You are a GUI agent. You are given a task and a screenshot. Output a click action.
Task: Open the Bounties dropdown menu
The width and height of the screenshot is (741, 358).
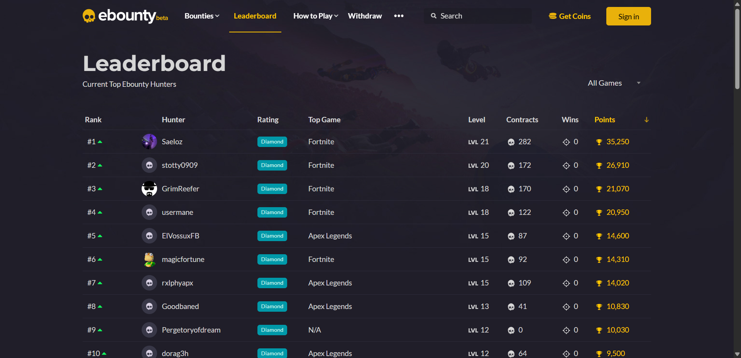pos(202,16)
